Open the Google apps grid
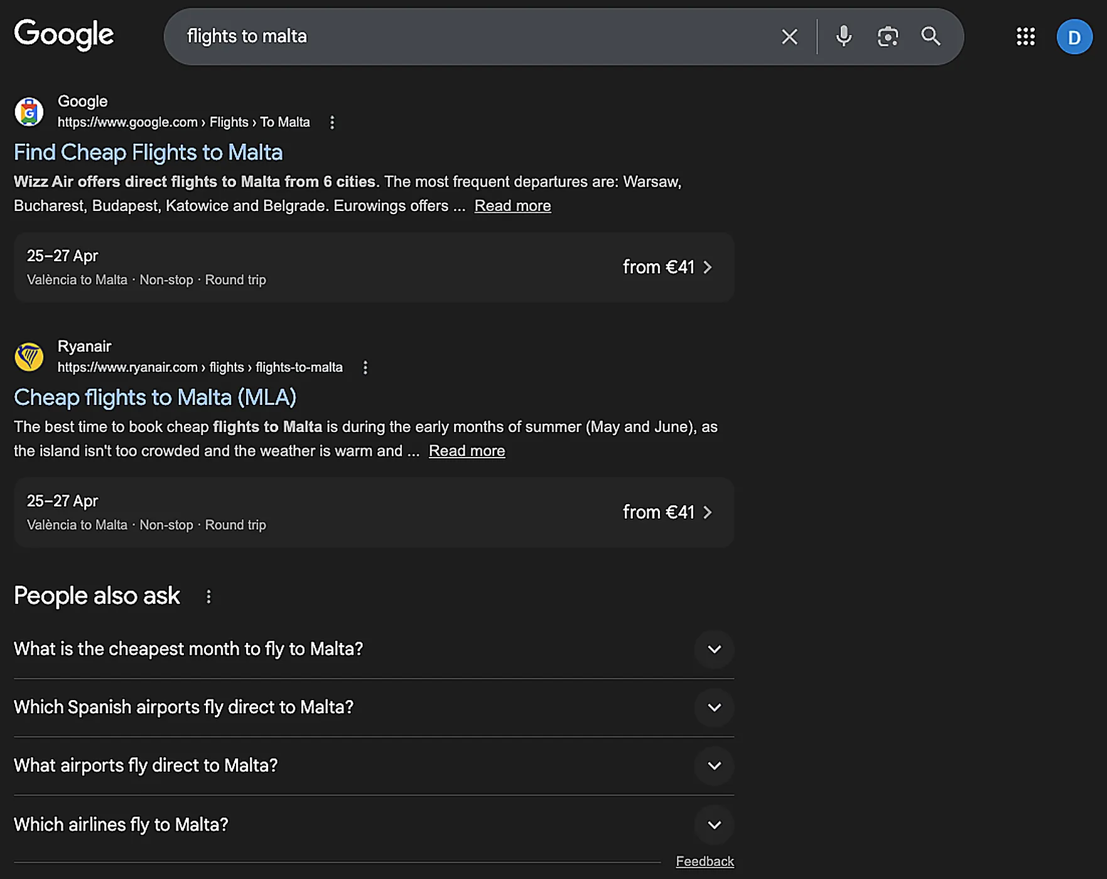This screenshot has height=879, width=1107. coord(1025,36)
